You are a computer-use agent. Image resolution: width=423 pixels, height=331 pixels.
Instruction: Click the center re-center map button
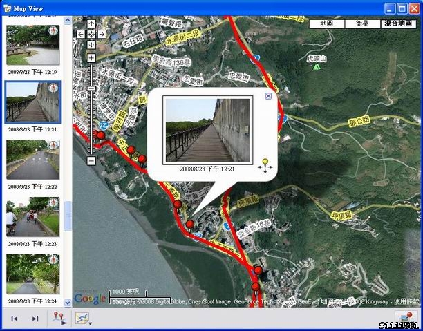(91, 35)
